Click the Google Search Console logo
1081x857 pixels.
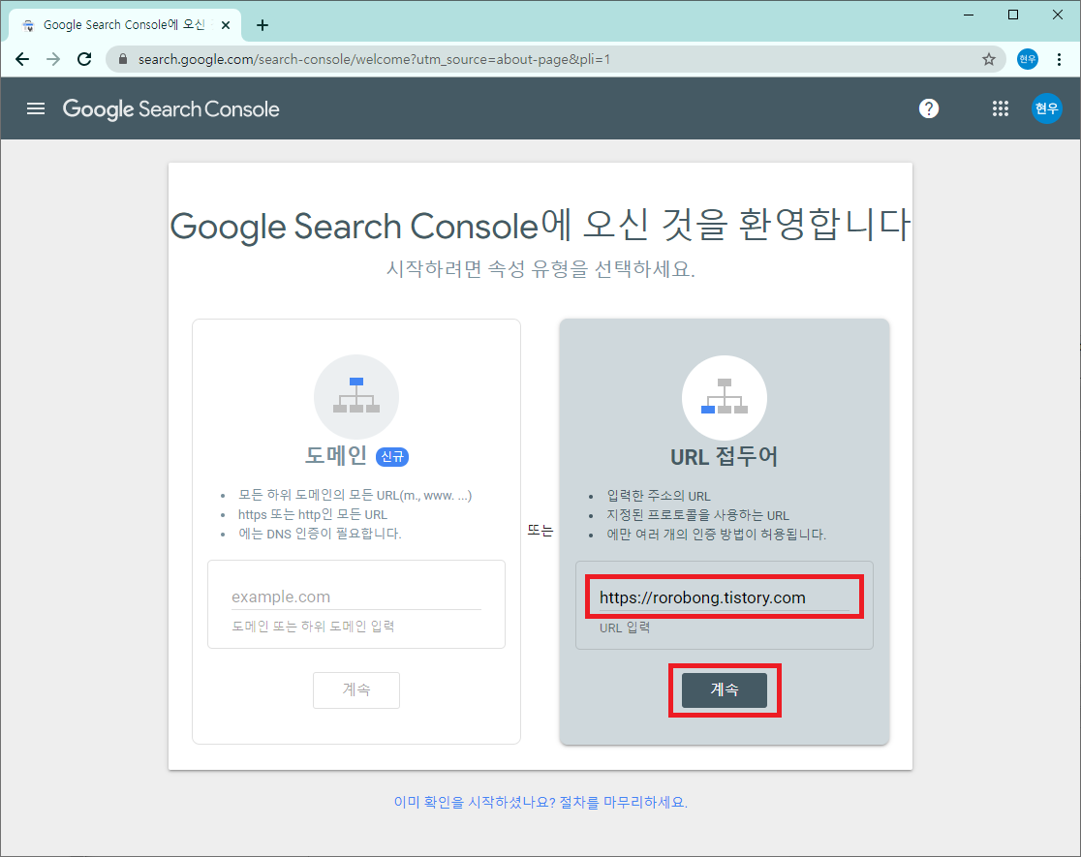pyautogui.click(x=171, y=108)
